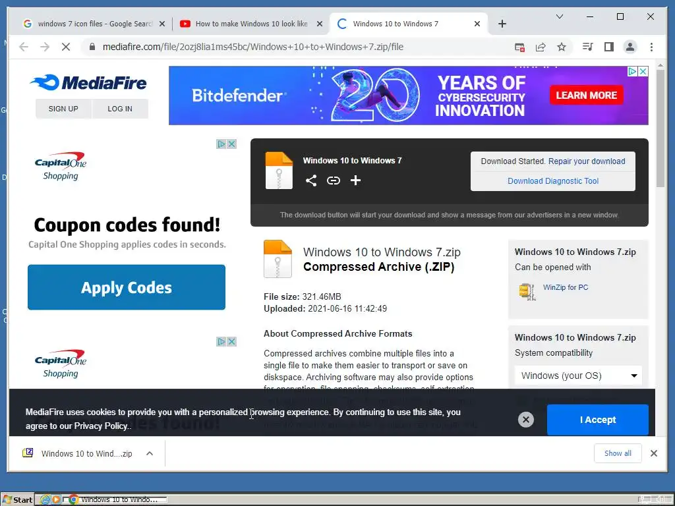The height and width of the screenshot is (506, 675).
Task: Close the Google Search tab
Action: point(162,24)
